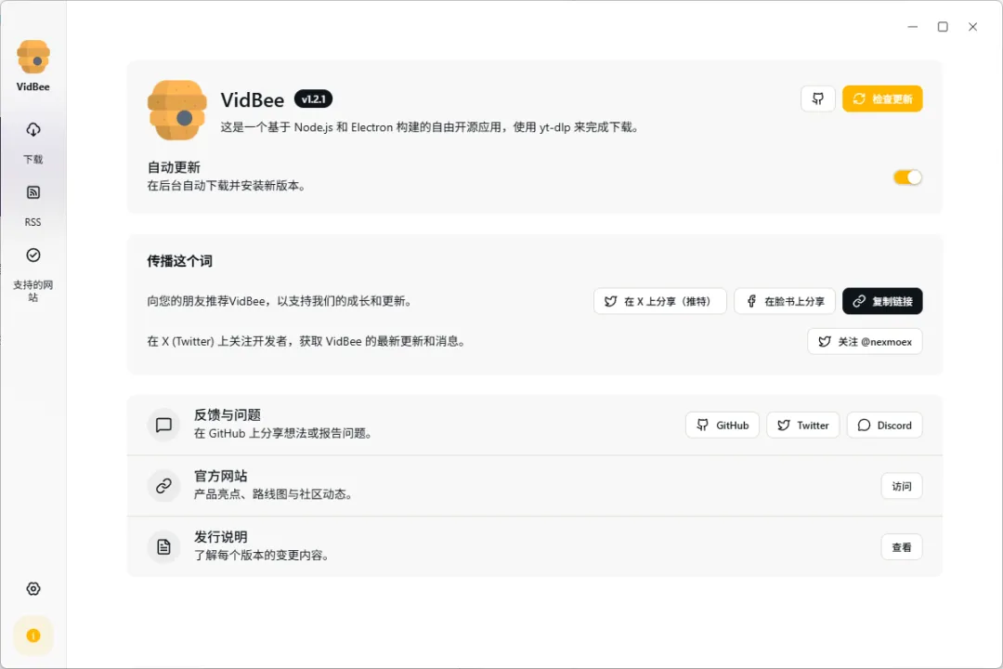The image size is (1003, 669).
Task: Click the large VidBee hive logo
Action: coord(177,110)
